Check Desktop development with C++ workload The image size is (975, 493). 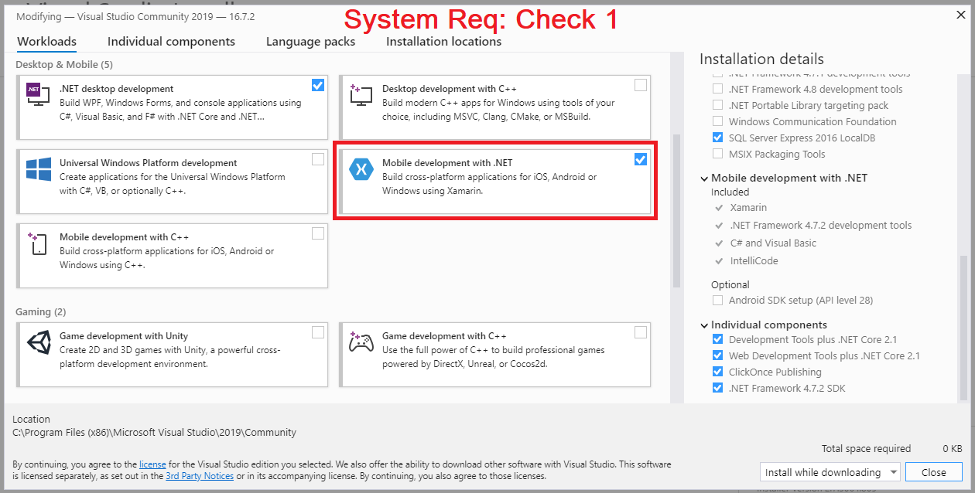641,85
